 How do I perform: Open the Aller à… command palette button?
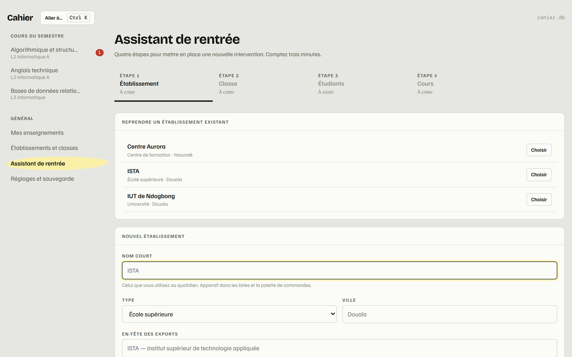tap(67, 18)
